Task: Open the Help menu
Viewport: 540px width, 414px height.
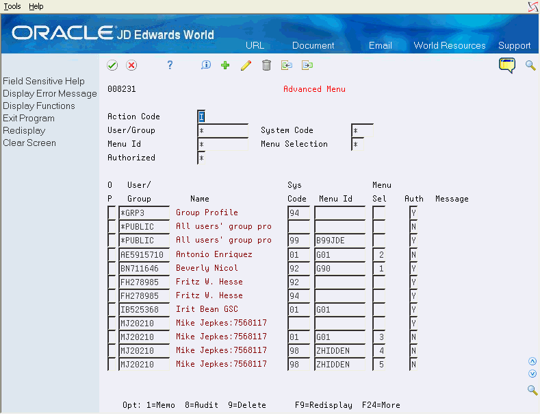Action: pyautogui.click(x=36, y=7)
